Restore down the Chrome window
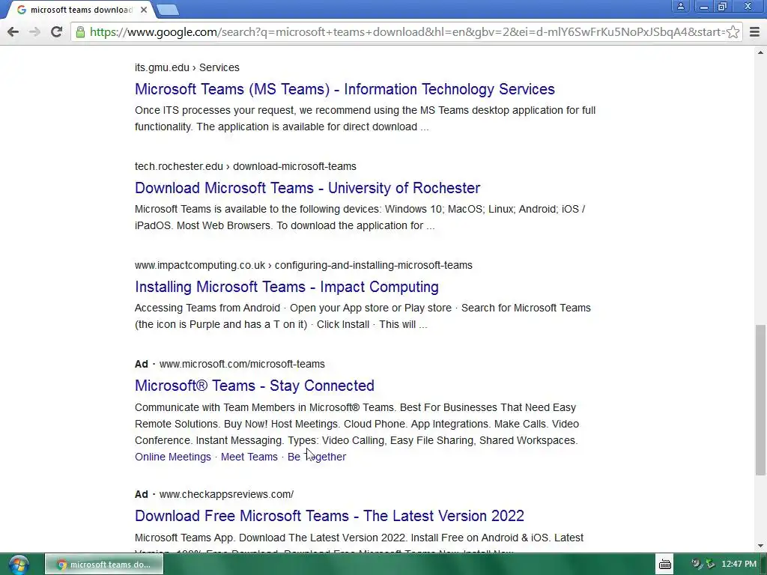767x575 pixels. (x=723, y=6)
